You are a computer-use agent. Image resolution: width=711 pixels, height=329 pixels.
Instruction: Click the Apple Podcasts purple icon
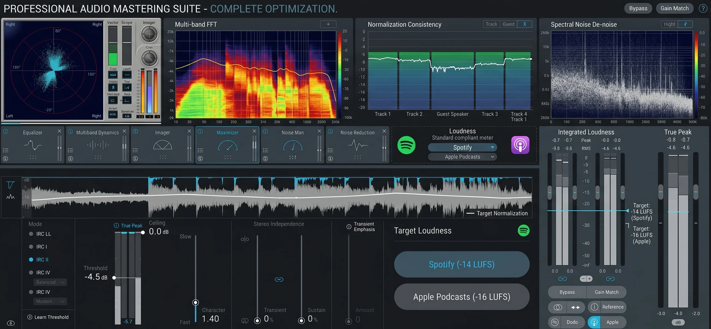tap(520, 145)
